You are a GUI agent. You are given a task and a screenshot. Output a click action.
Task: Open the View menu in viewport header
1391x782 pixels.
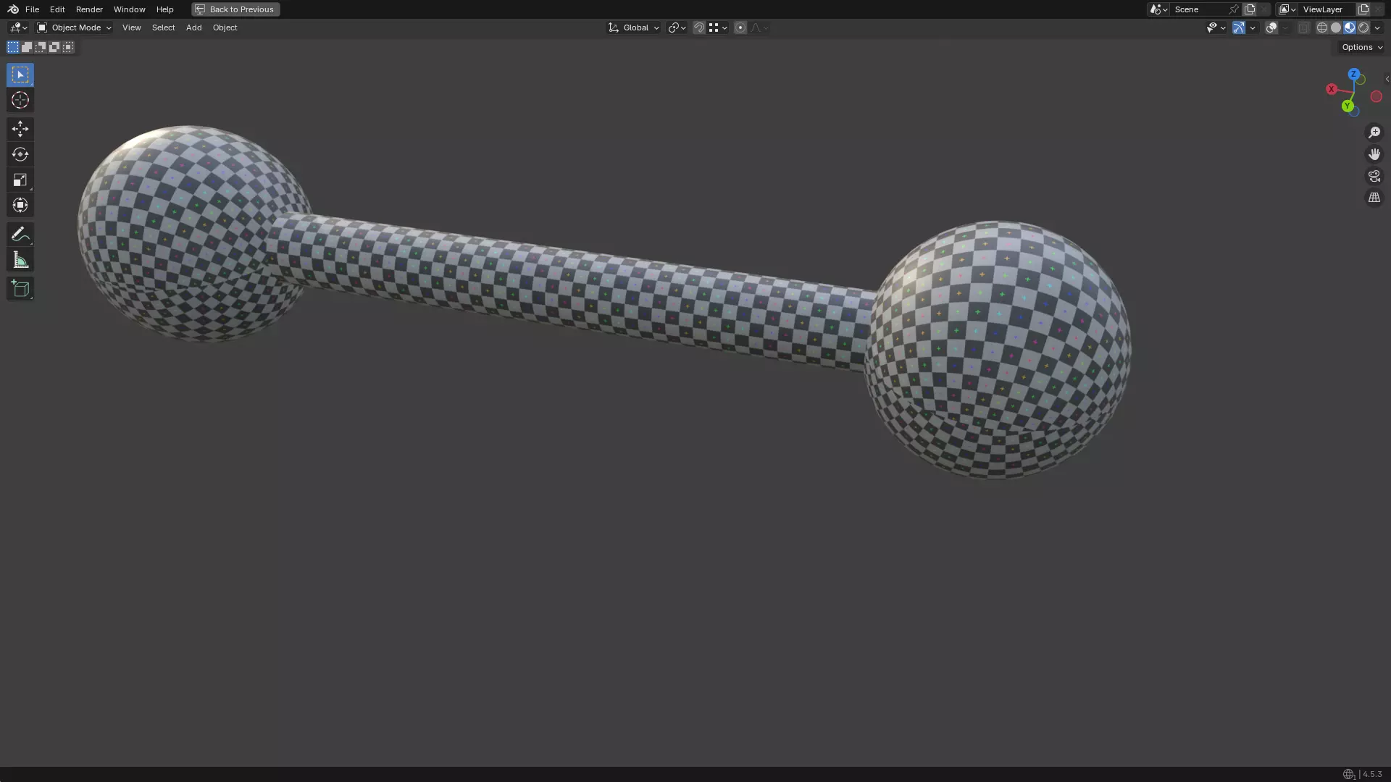coord(131,28)
